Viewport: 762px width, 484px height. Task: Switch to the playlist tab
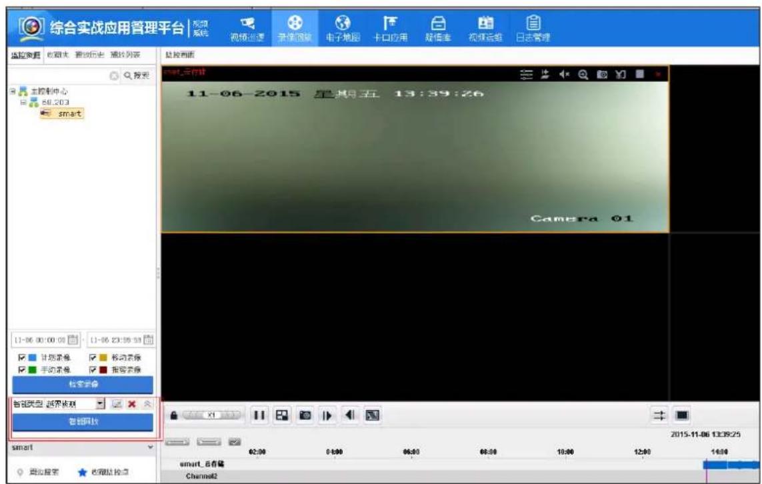[x=125, y=55]
